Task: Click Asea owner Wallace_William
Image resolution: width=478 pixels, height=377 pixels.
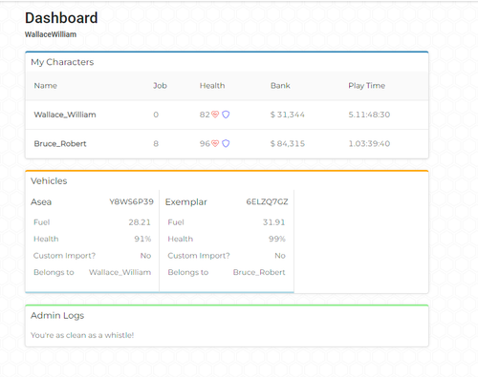Action: [119, 272]
